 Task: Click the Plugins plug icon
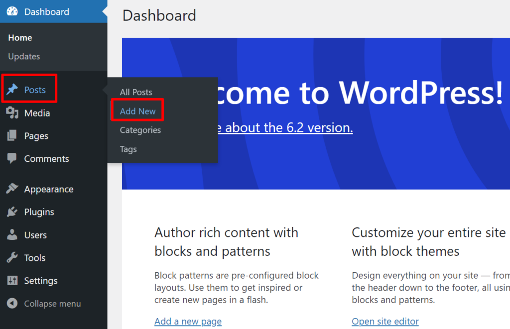[13, 212]
